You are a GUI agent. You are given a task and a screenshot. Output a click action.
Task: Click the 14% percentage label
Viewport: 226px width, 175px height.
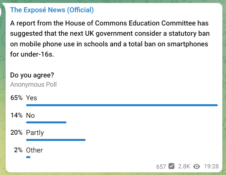coord(17,115)
